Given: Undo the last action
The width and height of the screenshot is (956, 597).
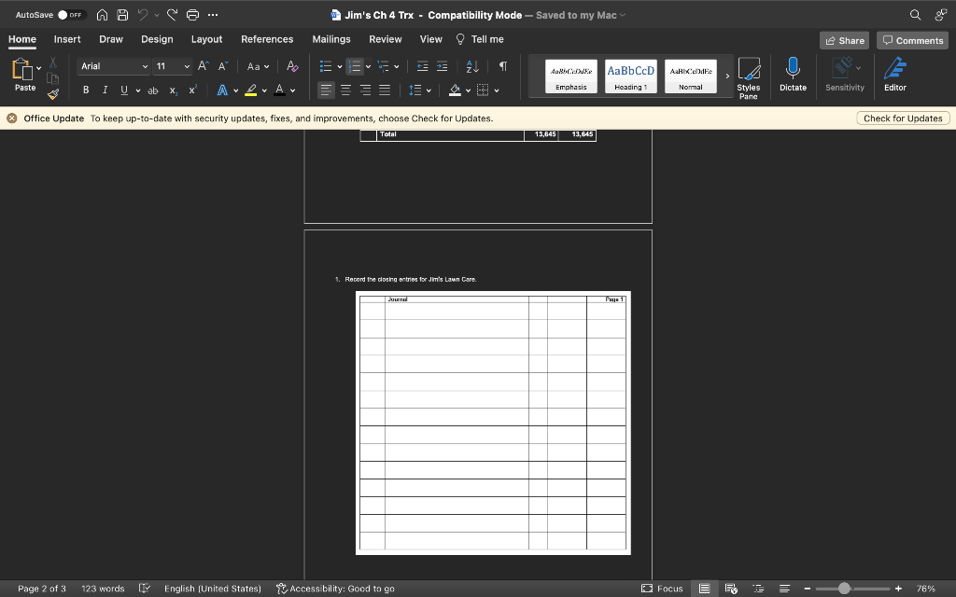Looking at the screenshot, I should pos(143,15).
